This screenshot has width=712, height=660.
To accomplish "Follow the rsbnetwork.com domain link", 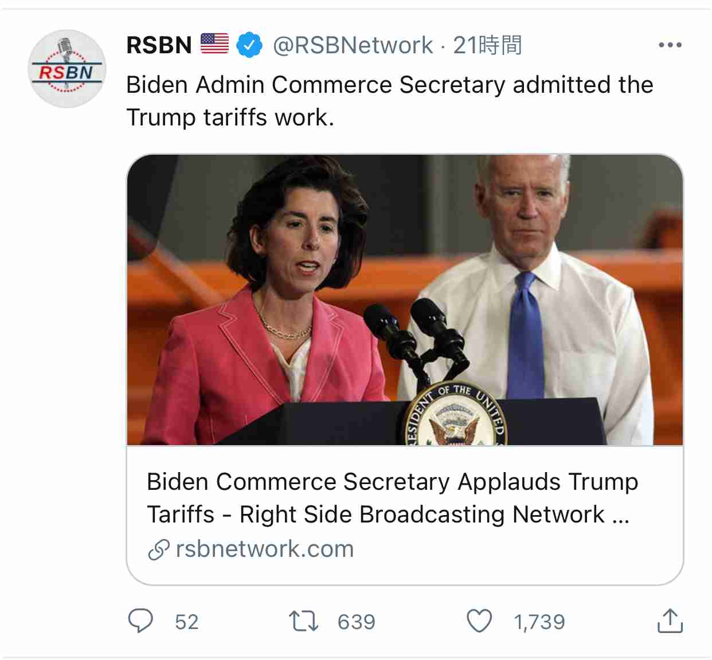I will [x=265, y=549].
